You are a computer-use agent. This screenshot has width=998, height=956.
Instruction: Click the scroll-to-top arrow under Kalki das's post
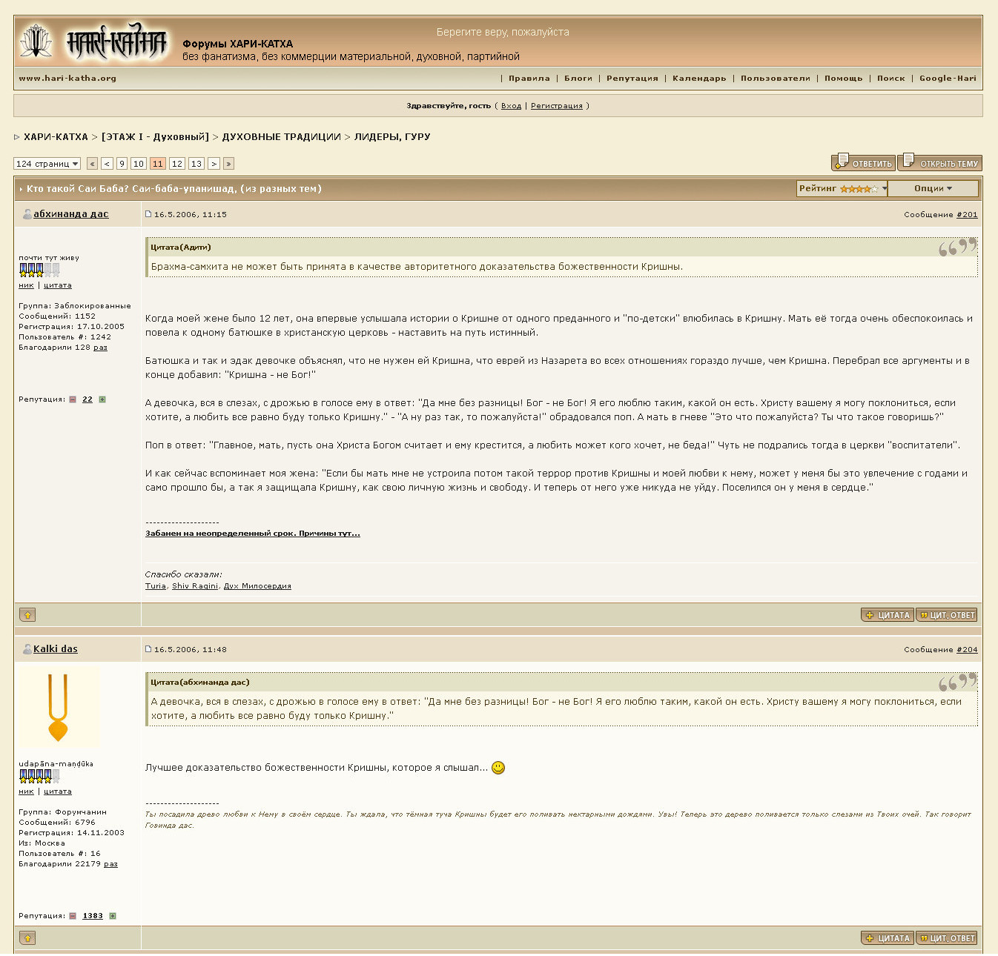27,938
